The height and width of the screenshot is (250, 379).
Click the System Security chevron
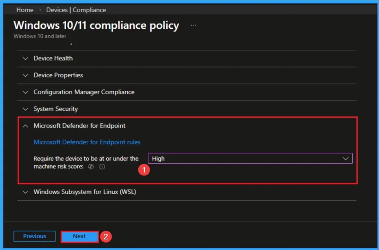pyautogui.click(x=25, y=109)
